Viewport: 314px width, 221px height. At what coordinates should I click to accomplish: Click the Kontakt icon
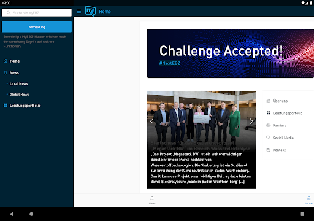coord(269,150)
